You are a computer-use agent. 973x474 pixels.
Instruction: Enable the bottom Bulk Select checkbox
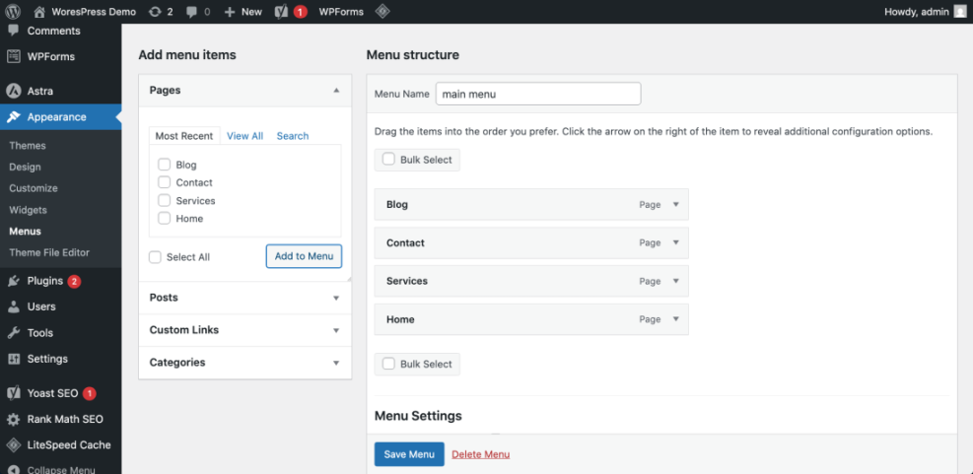[x=388, y=364]
